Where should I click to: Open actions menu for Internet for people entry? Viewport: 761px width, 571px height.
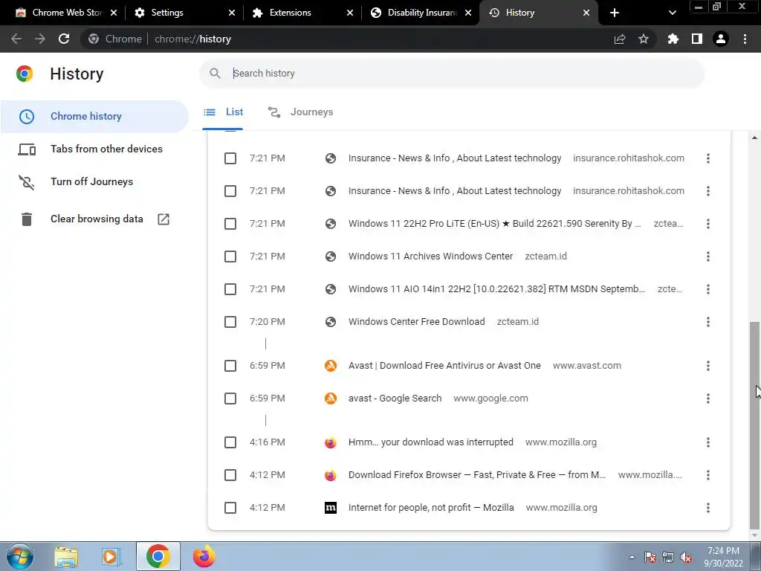[x=708, y=508]
